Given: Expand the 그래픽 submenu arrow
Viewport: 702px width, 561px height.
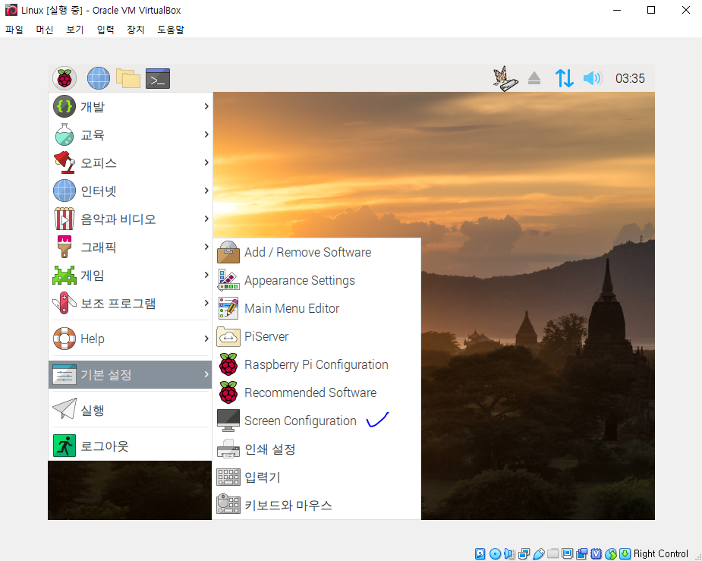Looking at the screenshot, I should 206,247.
